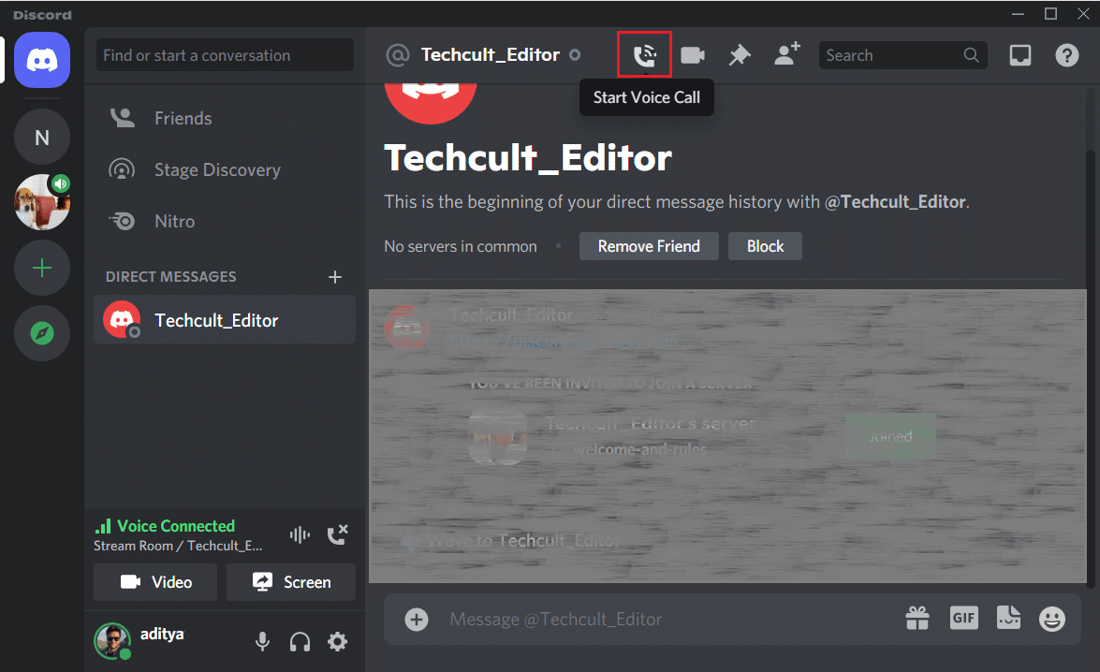Image resolution: width=1100 pixels, height=672 pixels.
Task: Click Joined server invite button
Action: click(x=890, y=436)
